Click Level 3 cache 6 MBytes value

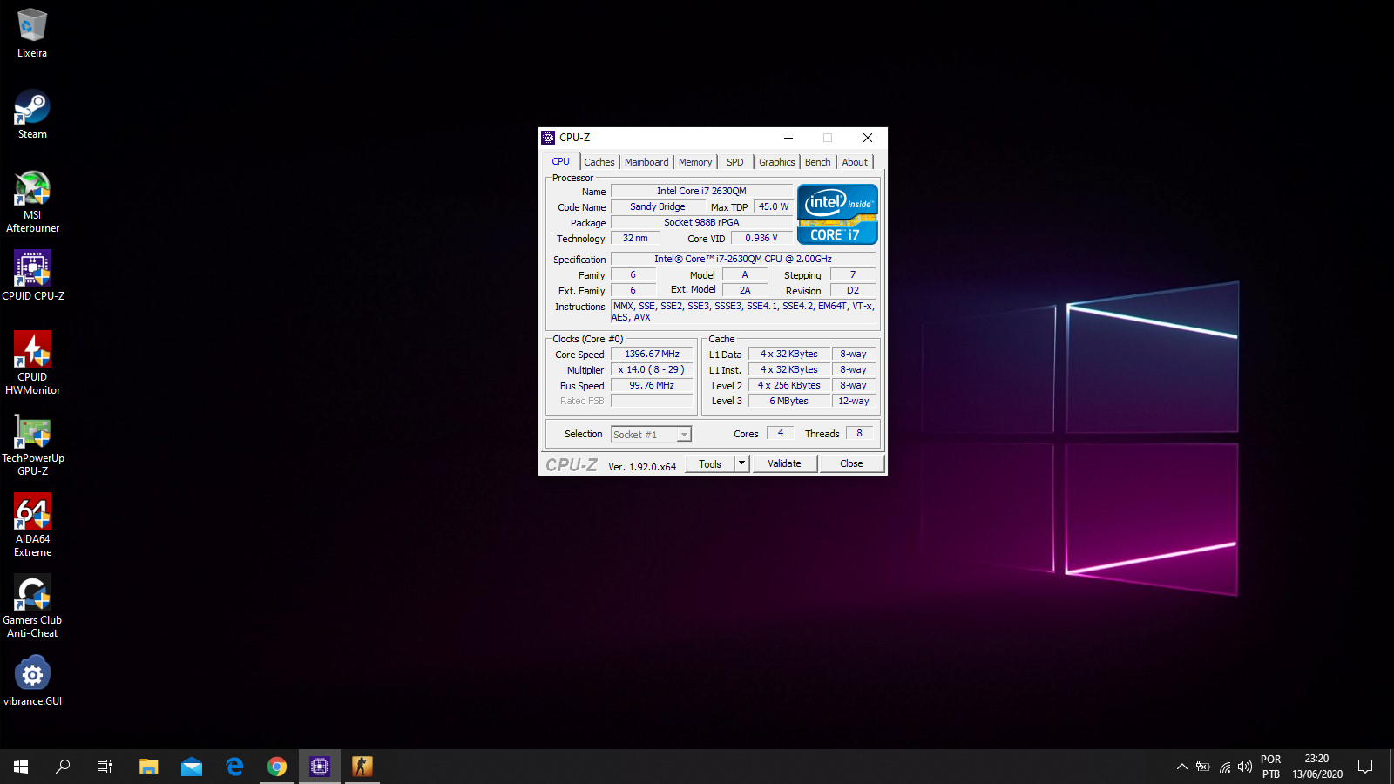tap(789, 401)
